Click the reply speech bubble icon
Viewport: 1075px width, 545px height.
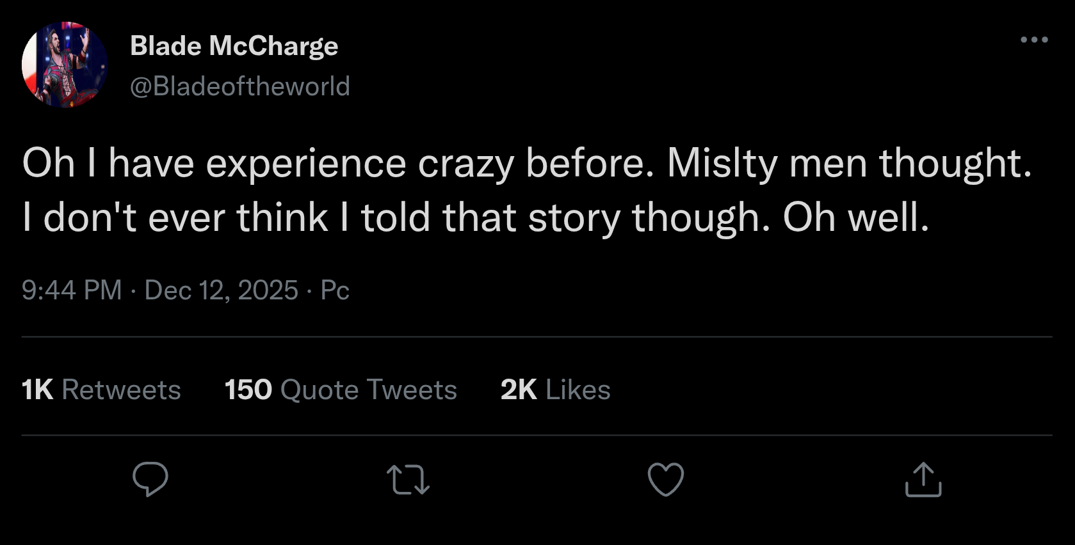[x=150, y=479]
